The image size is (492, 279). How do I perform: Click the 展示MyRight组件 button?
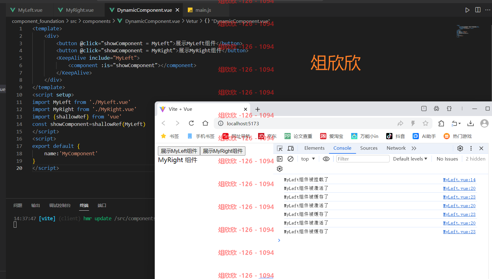point(223,151)
